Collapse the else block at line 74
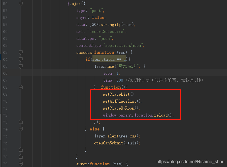The height and width of the screenshot is (167, 227). click(x=21, y=129)
